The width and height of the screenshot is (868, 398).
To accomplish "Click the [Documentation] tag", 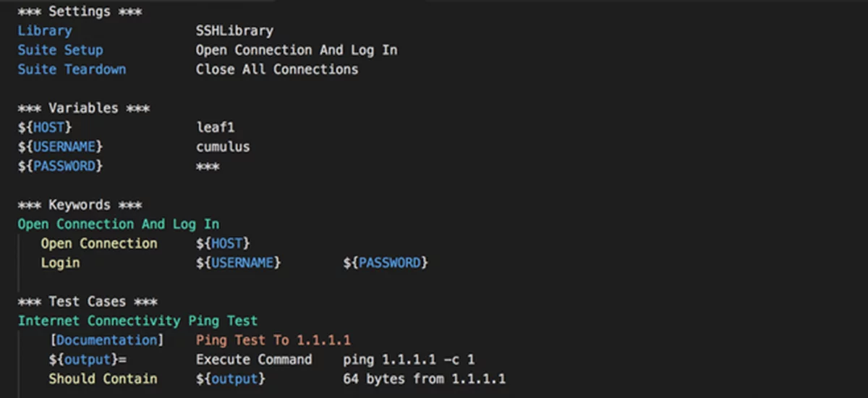I will point(106,340).
